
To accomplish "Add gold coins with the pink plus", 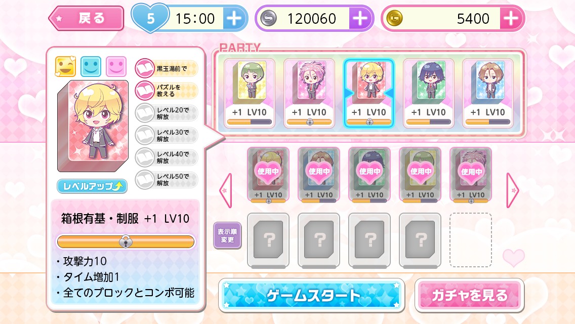I will tap(511, 18).
